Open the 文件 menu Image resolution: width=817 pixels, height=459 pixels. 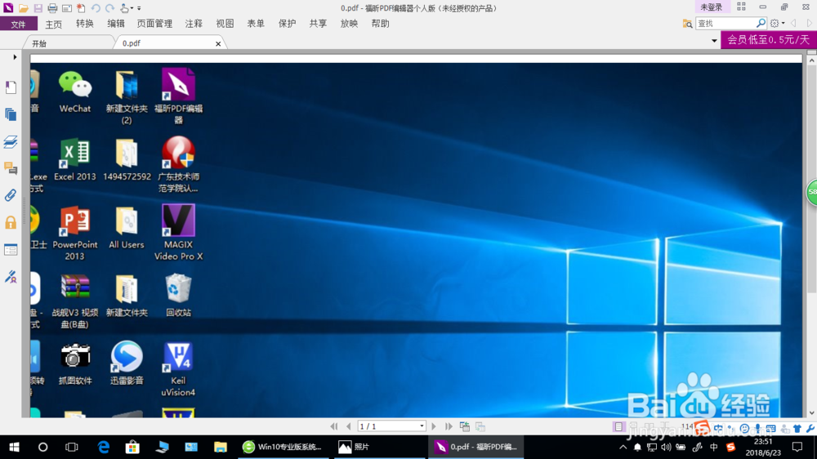pos(18,24)
